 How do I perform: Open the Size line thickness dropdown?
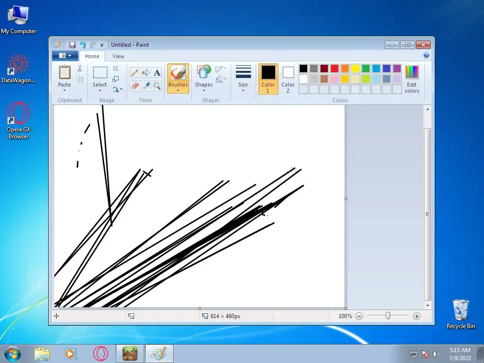pyautogui.click(x=243, y=78)
